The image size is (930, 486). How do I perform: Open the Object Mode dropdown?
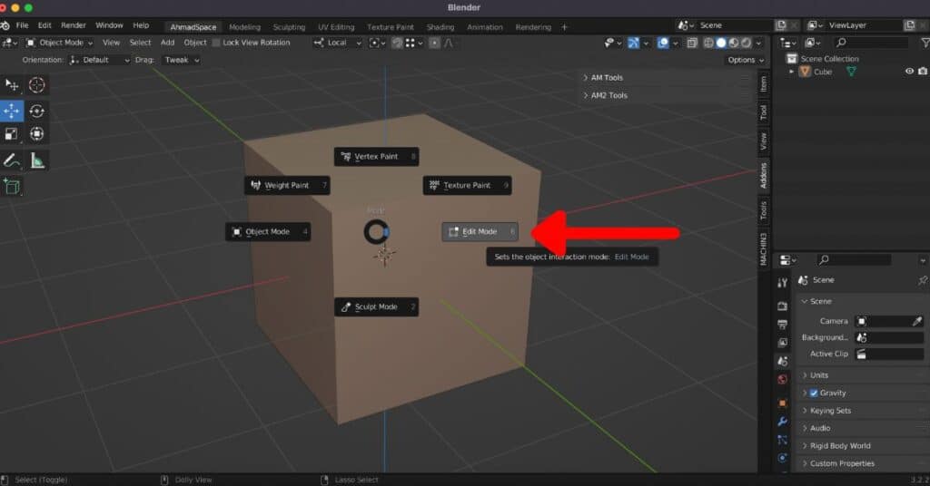coord(57,43)
